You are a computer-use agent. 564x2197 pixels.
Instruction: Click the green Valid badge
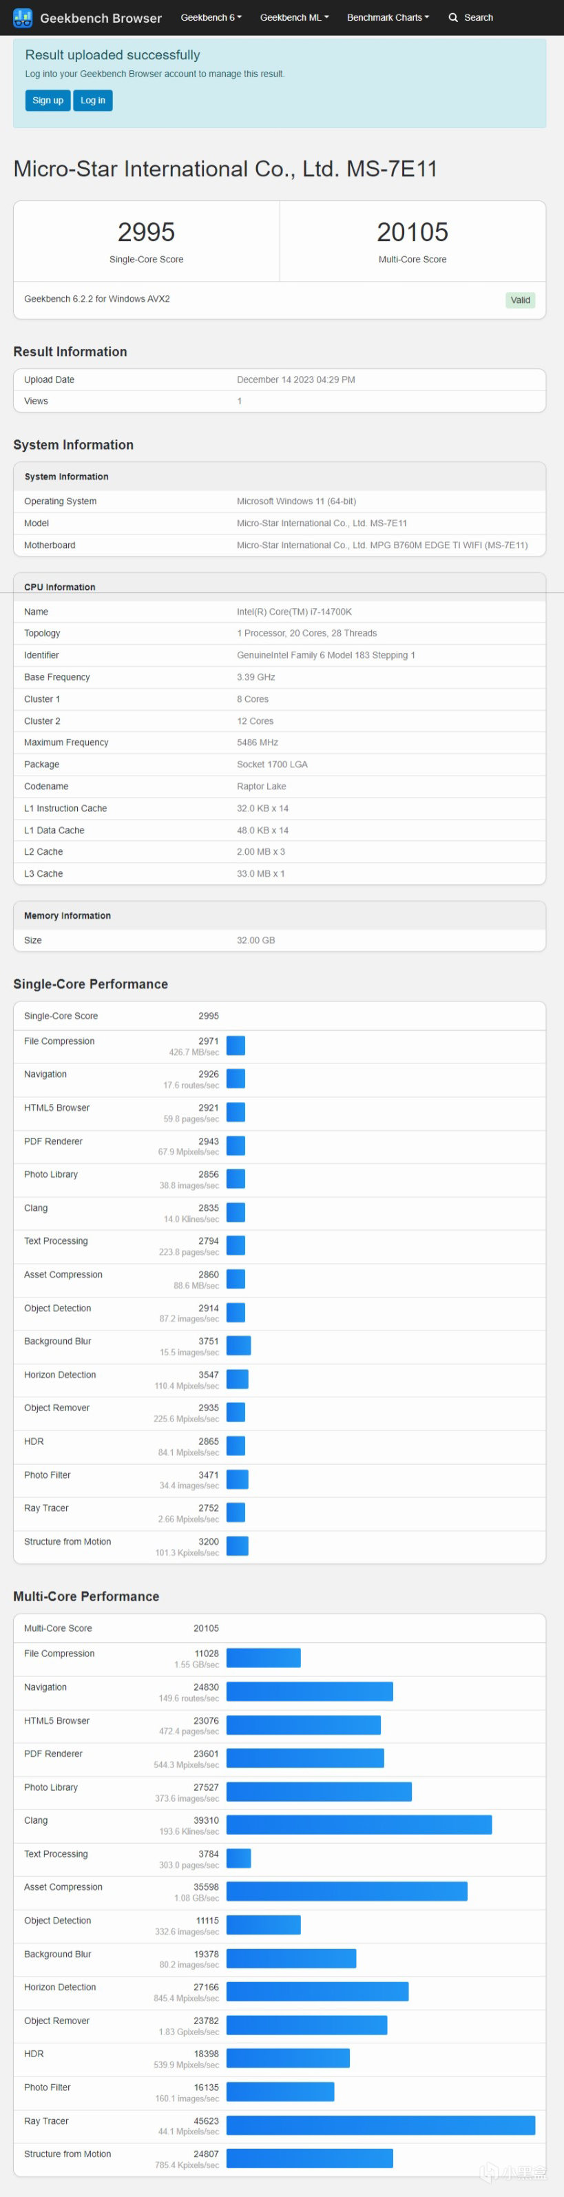click(x=521, y=300)
